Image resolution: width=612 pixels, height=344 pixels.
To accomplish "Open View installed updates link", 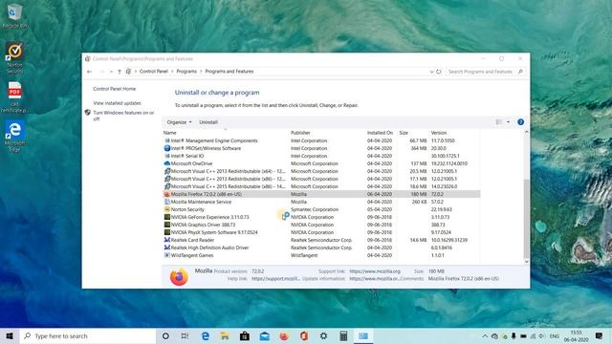I will click(x=117, y=103).
